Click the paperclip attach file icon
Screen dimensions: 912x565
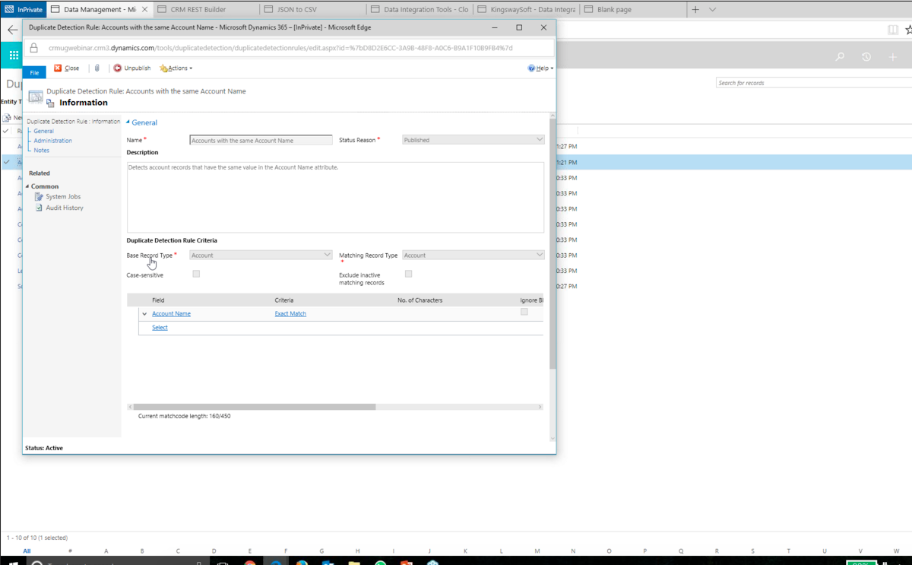pos(97,68)
